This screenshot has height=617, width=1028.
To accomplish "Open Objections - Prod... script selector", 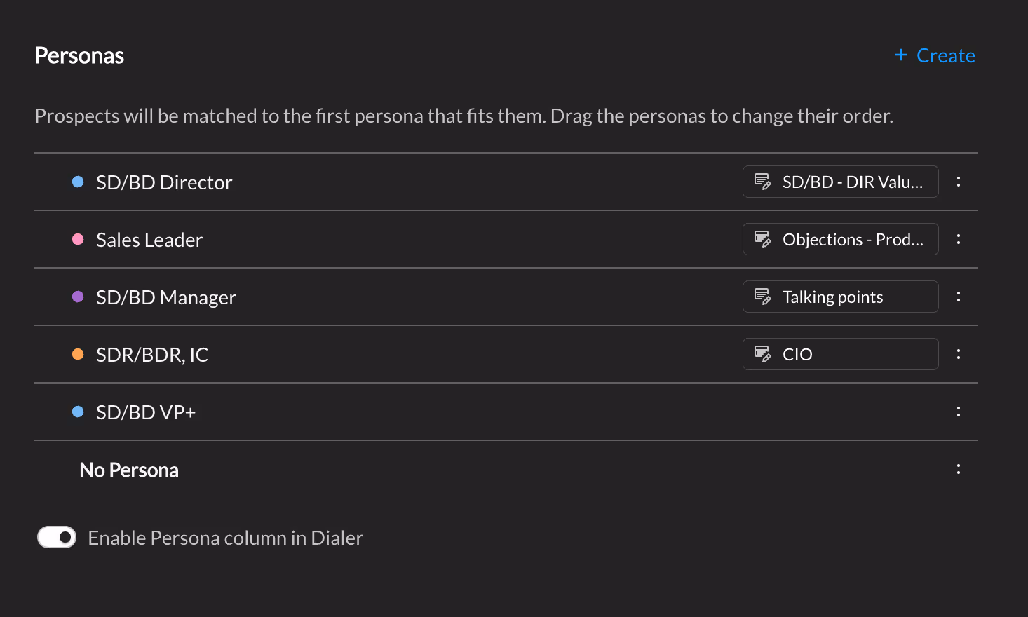I will (840, 239).
